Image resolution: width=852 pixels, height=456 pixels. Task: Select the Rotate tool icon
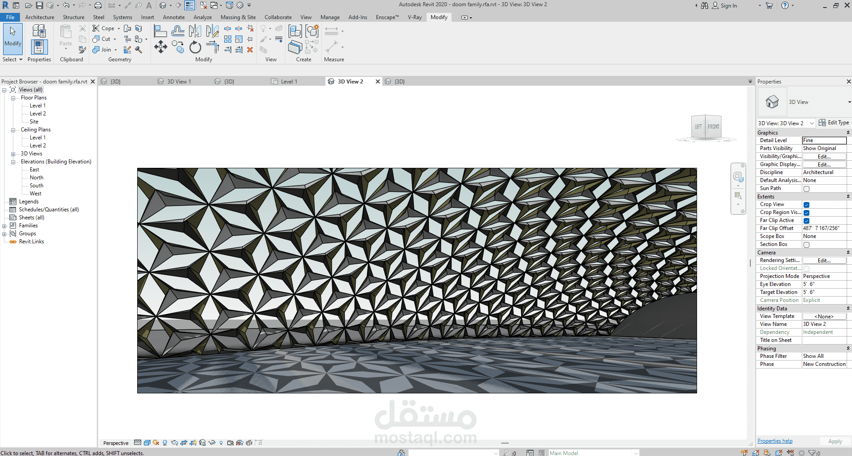point(195,47)
